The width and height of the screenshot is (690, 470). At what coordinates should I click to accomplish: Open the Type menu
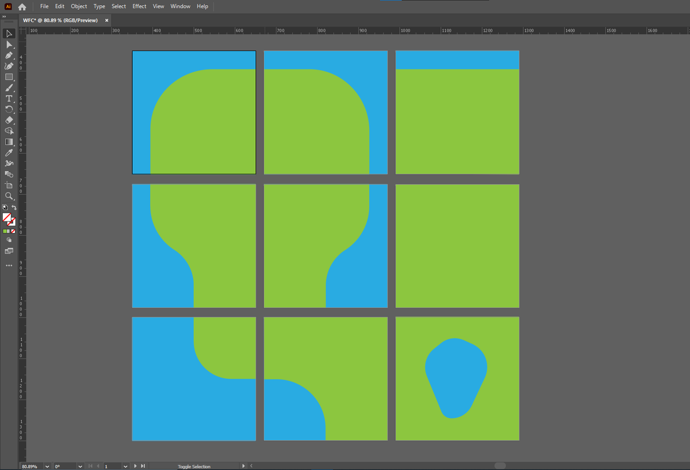click(x=99, y=6)
